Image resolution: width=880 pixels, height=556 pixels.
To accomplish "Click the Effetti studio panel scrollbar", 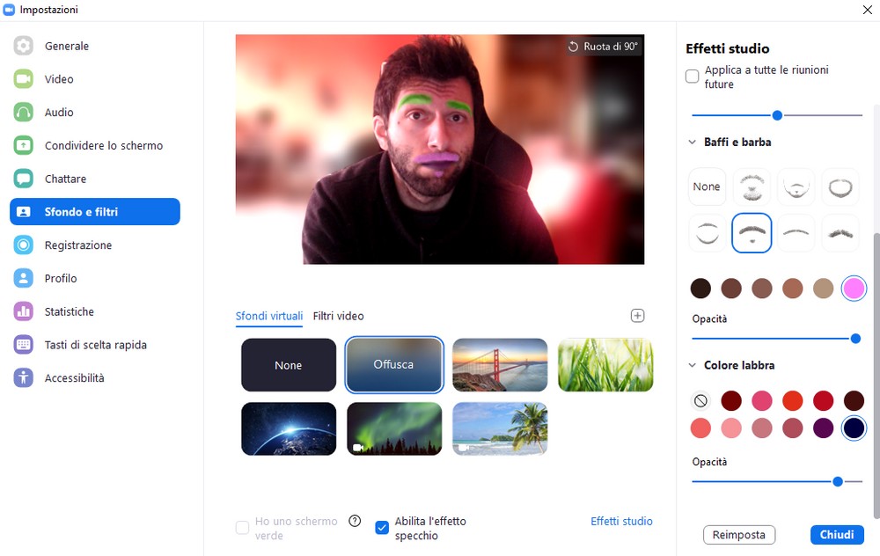I will [x=876, y=376].
